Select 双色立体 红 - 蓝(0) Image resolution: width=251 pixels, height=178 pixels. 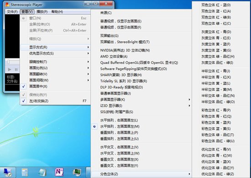coord(221,5)
